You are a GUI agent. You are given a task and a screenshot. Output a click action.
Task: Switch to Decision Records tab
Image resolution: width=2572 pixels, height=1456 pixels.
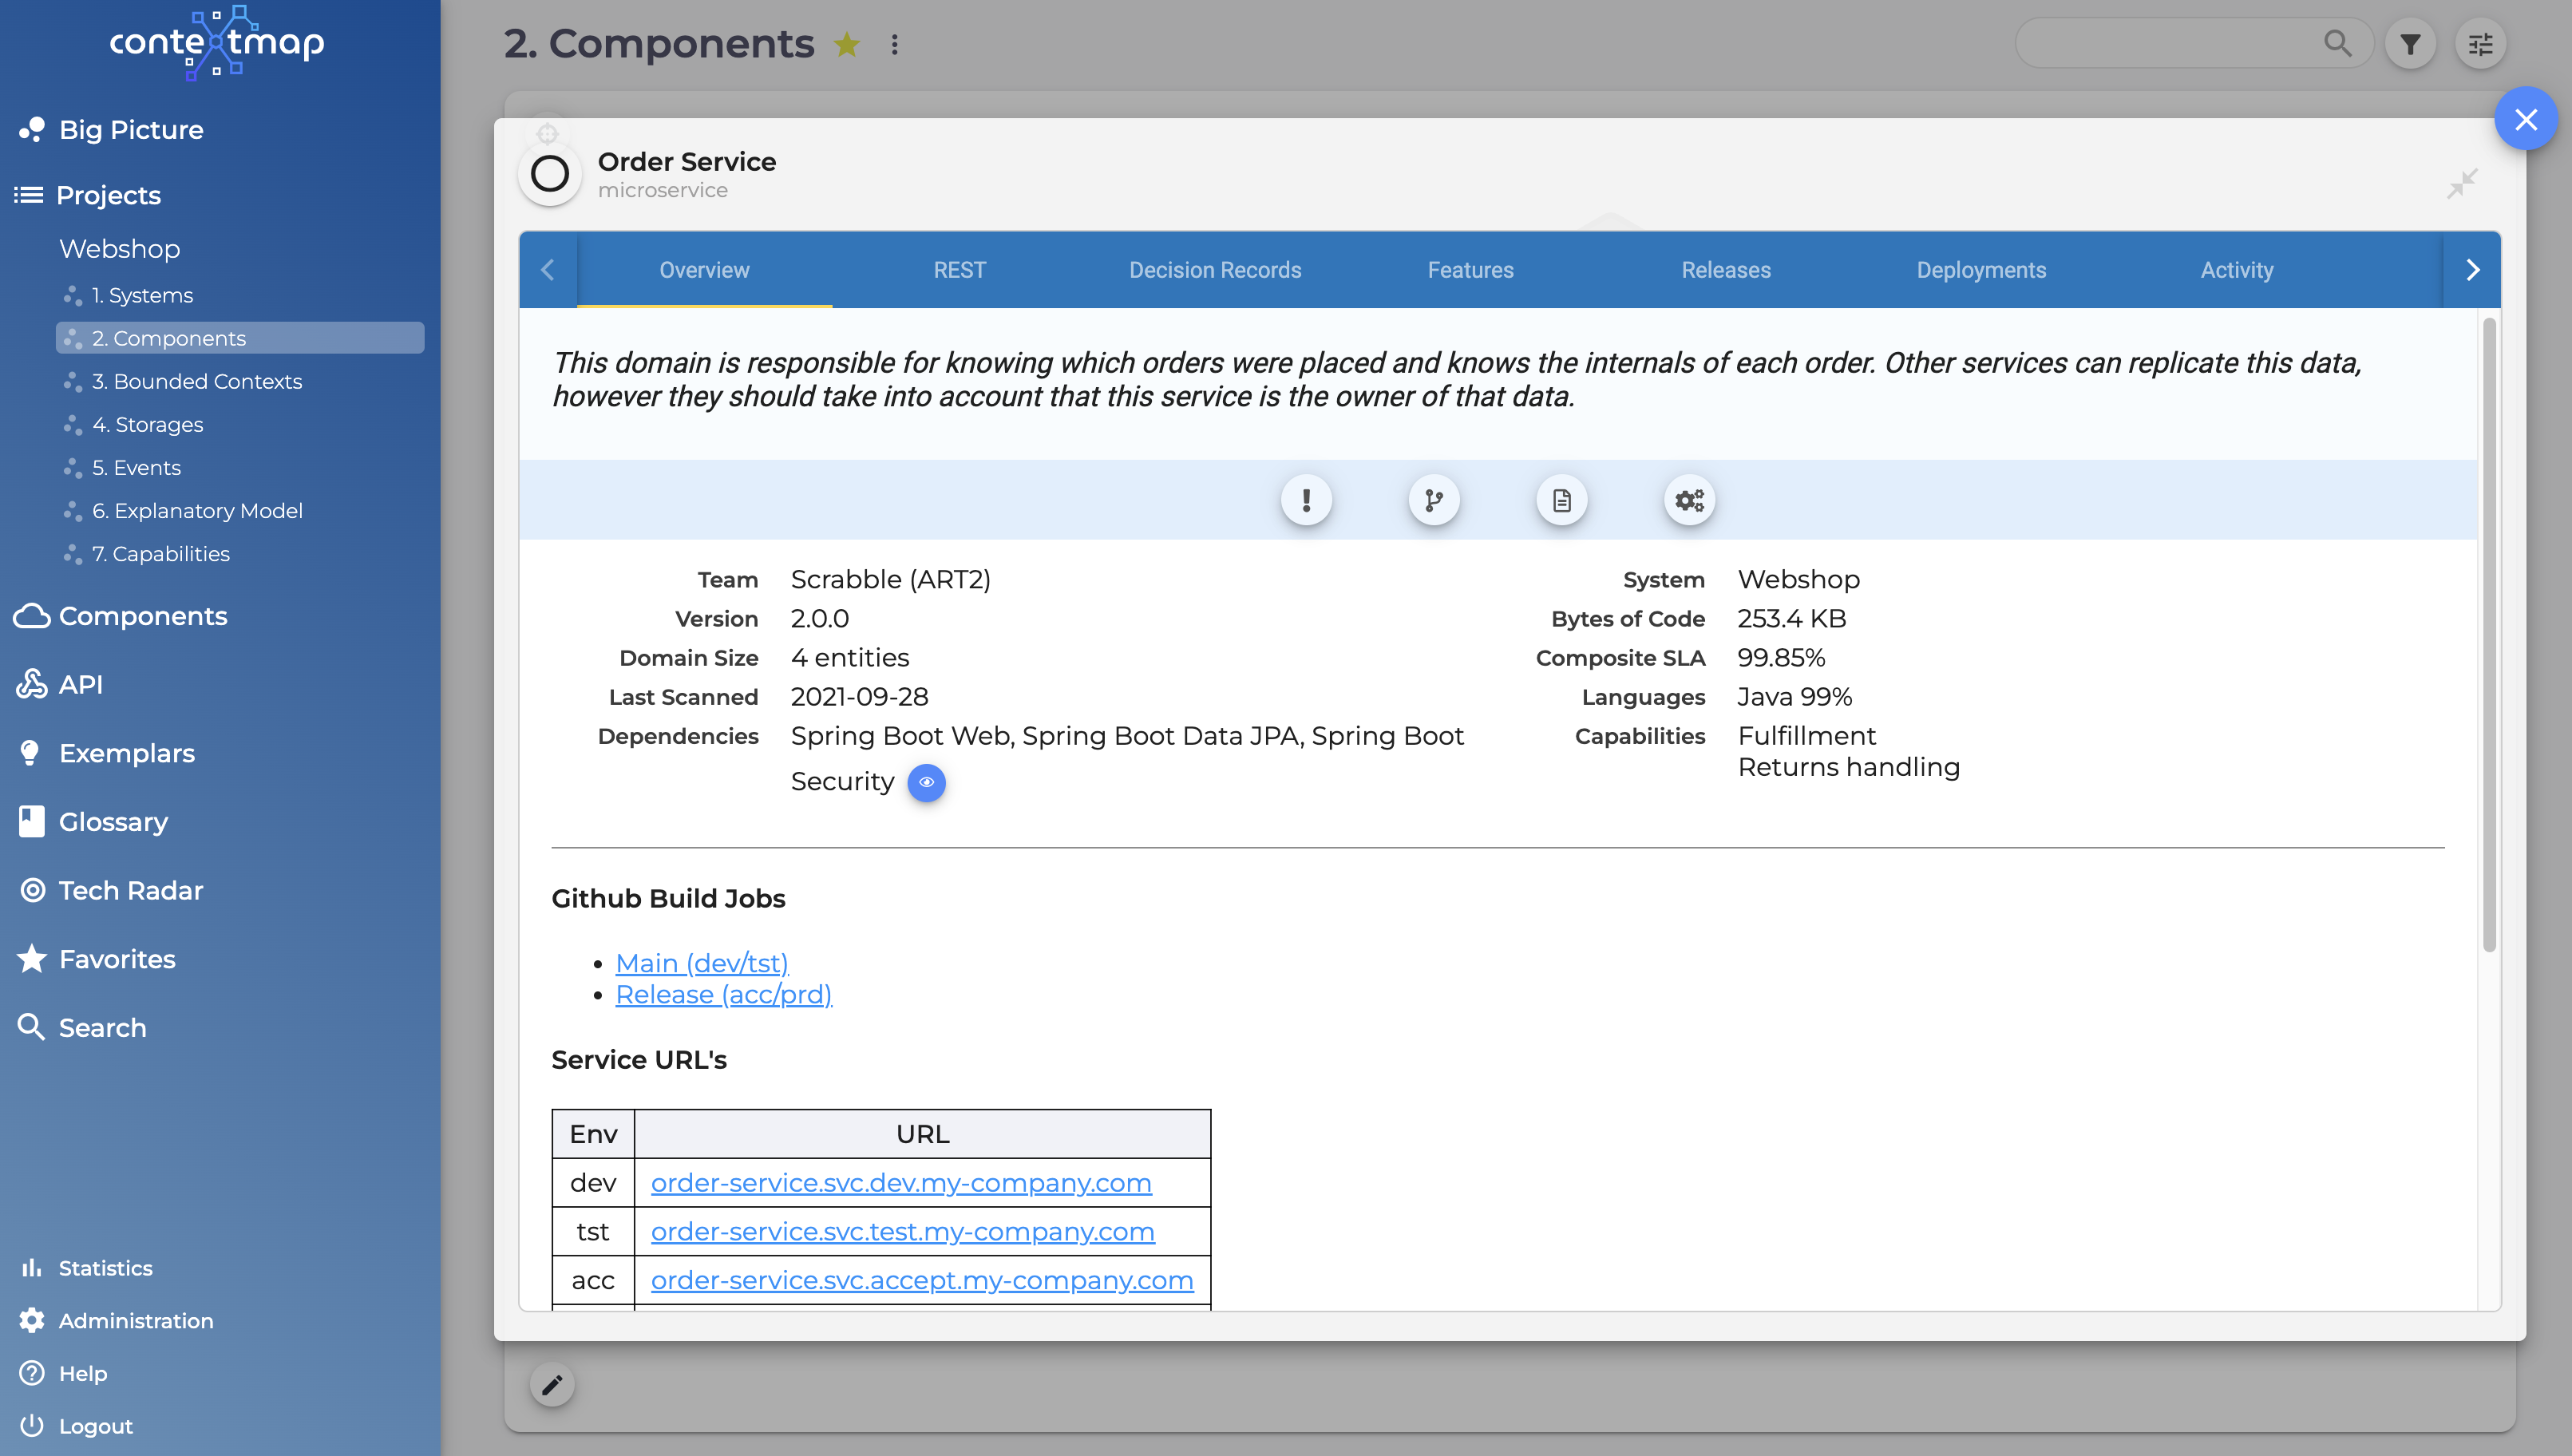coord(1215,270)
